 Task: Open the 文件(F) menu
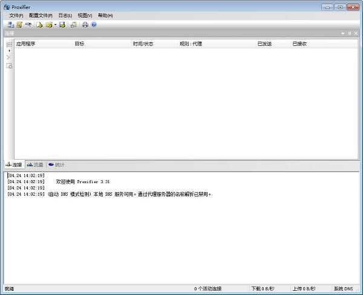16,16
